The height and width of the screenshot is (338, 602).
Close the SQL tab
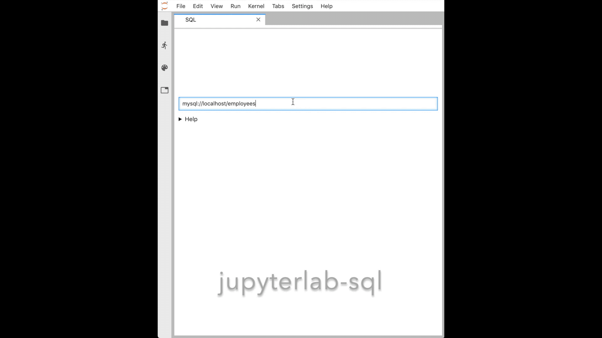(x=258, y=19)
